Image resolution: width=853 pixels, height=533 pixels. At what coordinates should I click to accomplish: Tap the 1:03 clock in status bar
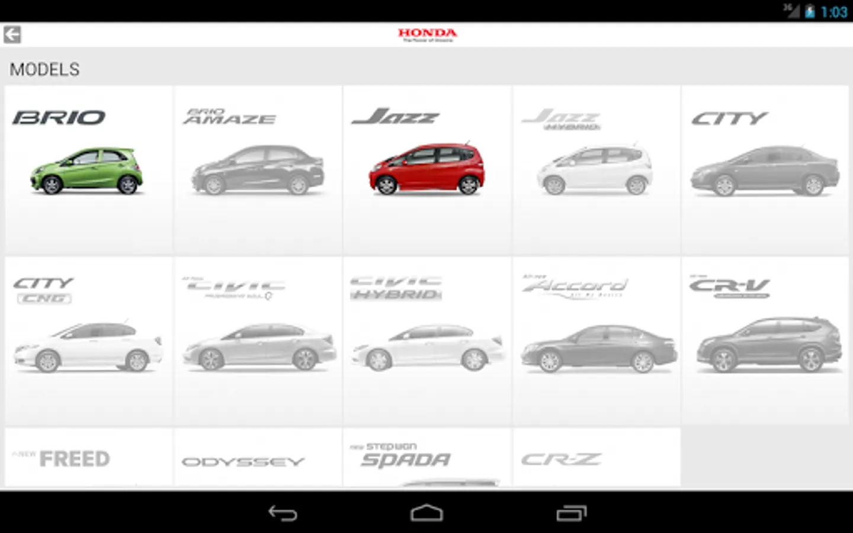tap(834, 12)
